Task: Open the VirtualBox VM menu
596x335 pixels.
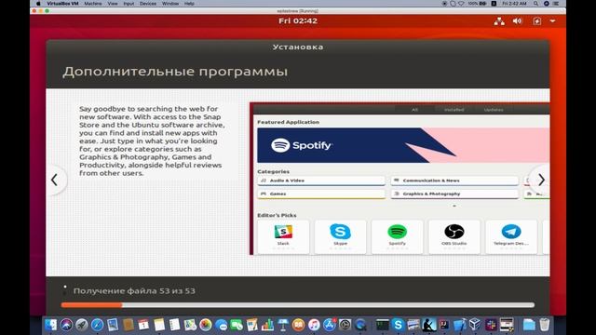Action: (62, 4)
